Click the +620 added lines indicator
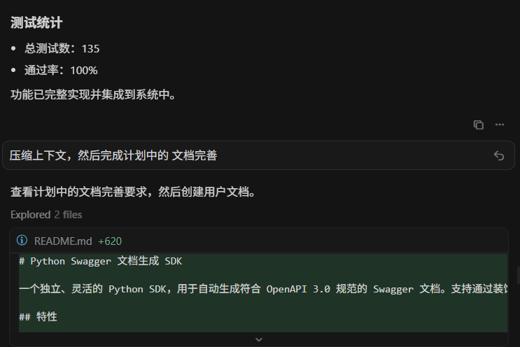Viewport: 520px width, 347px height. click(x=110, y=241)
